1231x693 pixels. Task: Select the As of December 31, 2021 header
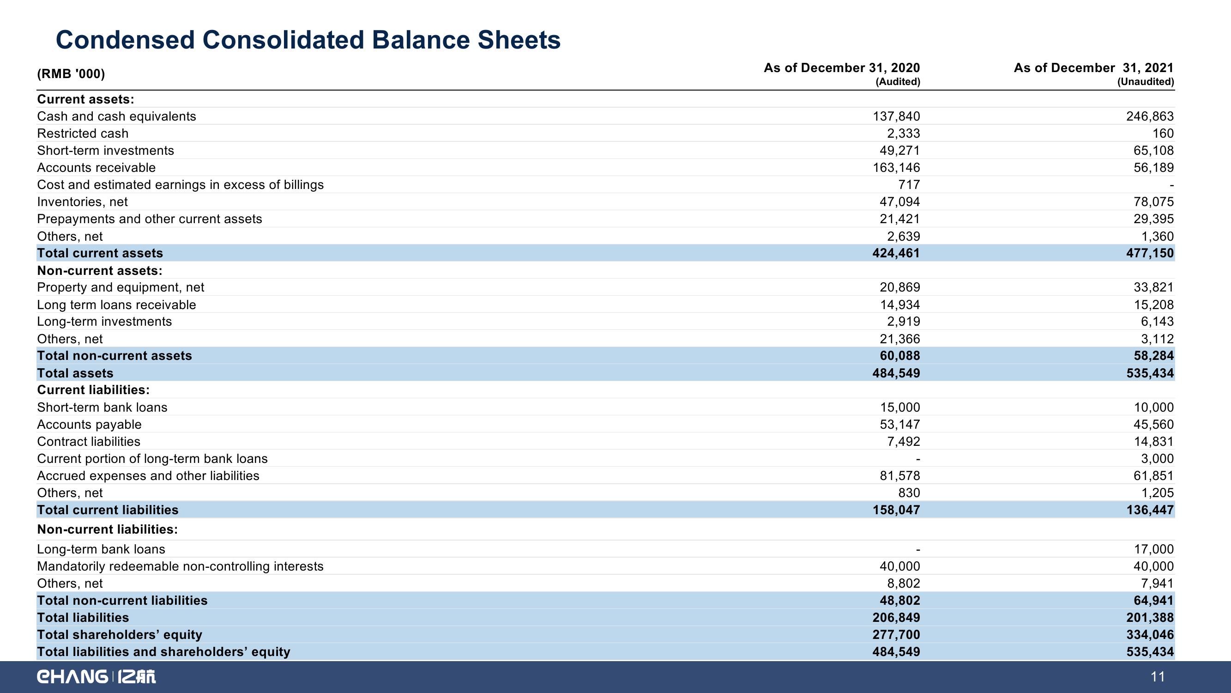(x=1094, y=68)
